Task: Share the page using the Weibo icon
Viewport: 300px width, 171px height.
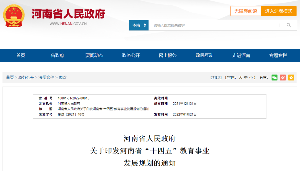Action: [283, 78]
